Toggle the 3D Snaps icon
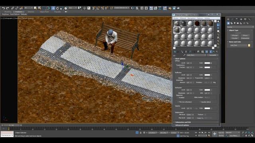The height and width of the screenshot is (143, 255). click(x=94, y=8)
